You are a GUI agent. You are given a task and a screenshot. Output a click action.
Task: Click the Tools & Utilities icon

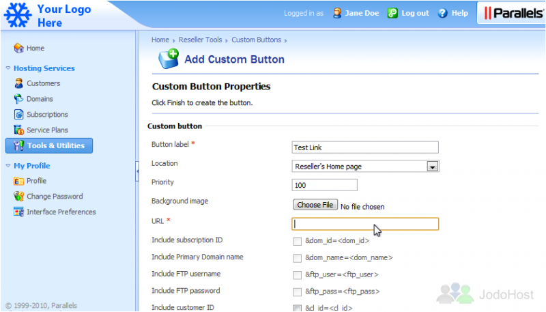(x=19, y=145)
